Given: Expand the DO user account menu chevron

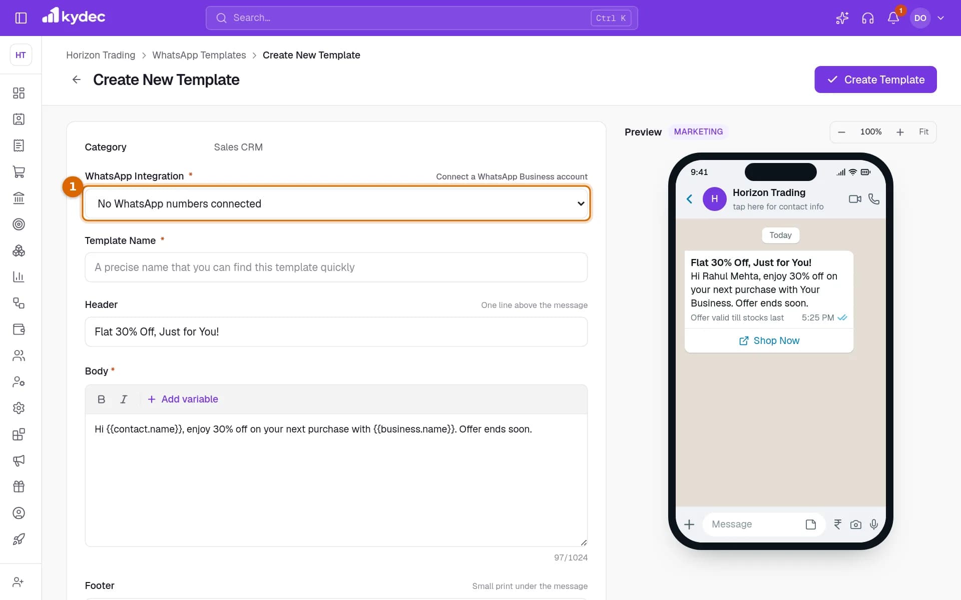Looking at the screenshot, I should pos(940,18).
